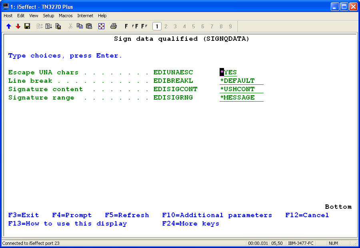Click the F12=Cancel key label
360x248 pixels.
(307, 215)
